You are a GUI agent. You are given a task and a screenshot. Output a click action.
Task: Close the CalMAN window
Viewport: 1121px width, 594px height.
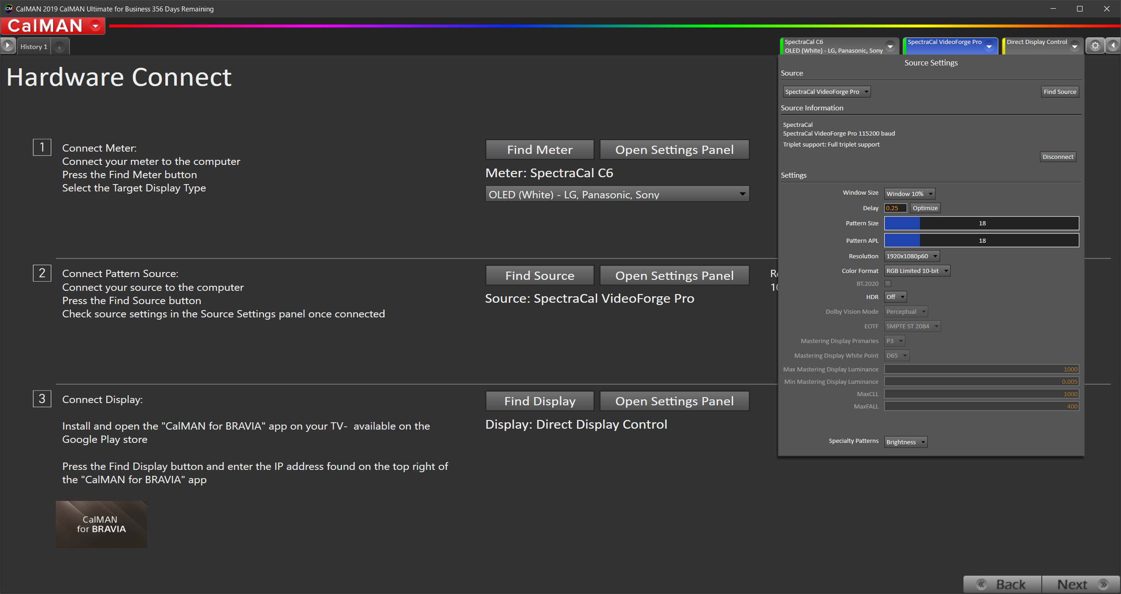(1107, 9)
